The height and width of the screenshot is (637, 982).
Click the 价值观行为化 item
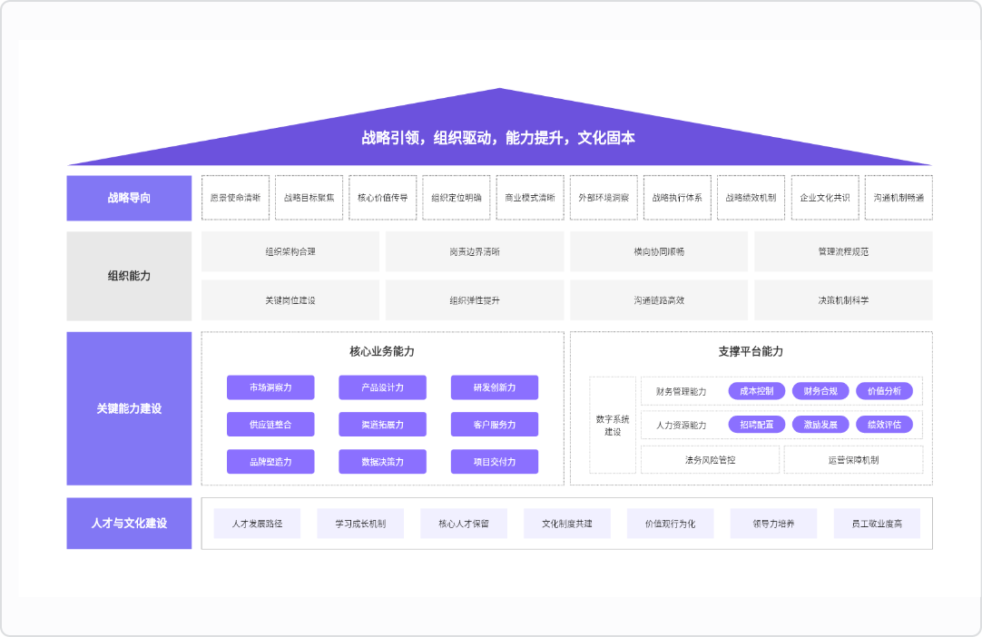point(671,524)
